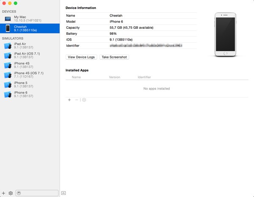
Task: Click the iPhone 6 simulator icon
Action: (8, 94)
